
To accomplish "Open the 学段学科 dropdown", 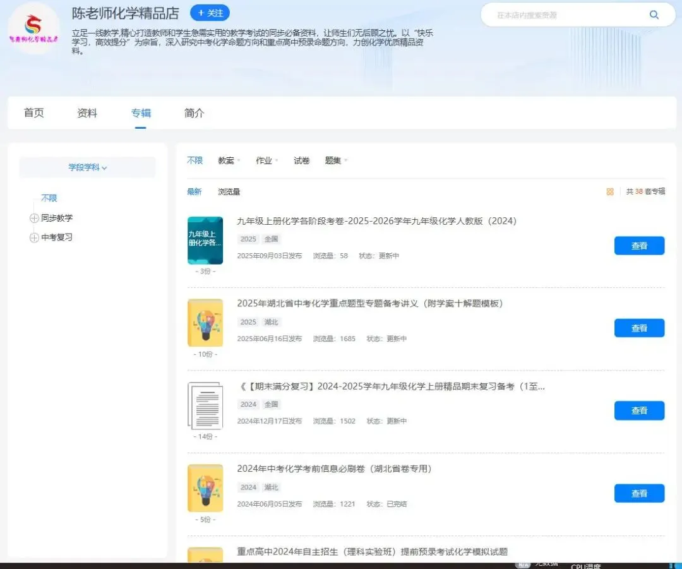I will coord(87,167).
